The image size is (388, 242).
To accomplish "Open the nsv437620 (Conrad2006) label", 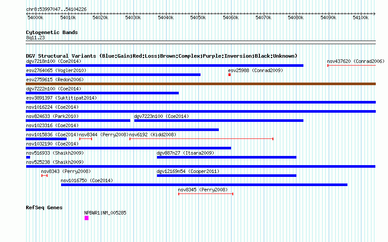I will (x=356, y=61).
